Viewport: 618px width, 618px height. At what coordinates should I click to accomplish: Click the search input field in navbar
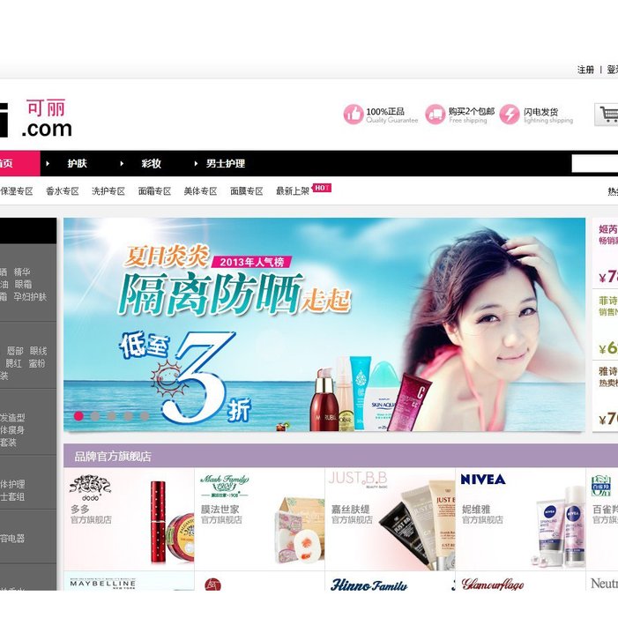coord(595,164)
